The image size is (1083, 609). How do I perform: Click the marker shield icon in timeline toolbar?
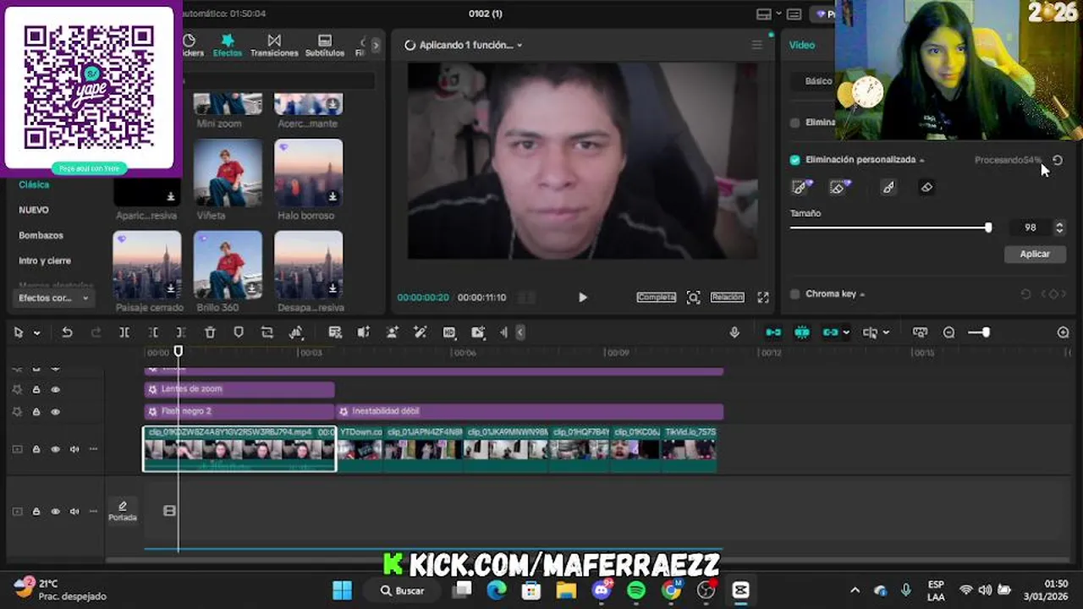(x=239, y=332)
